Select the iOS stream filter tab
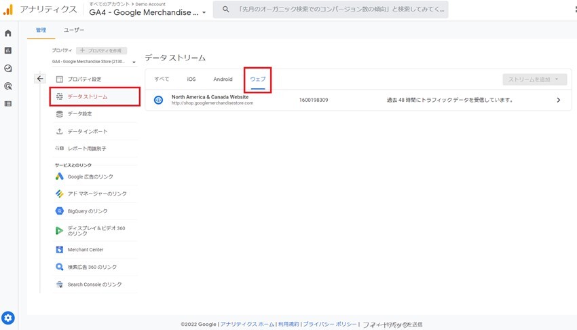 pyautogui.click(x=191, y=79)
